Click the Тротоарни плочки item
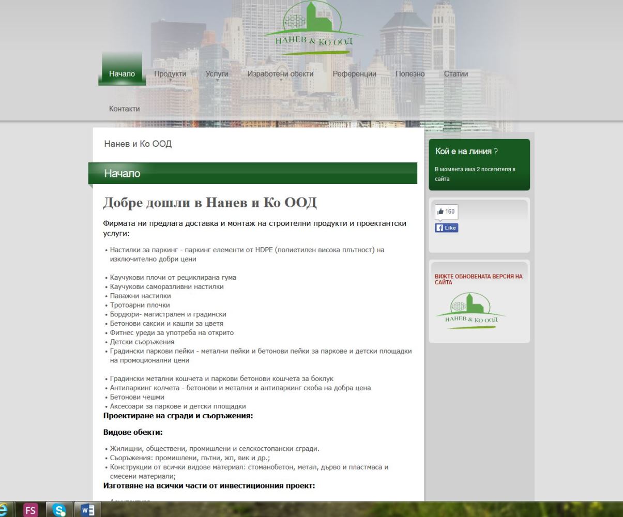This screenshot has height=517, width=623. (x=140, y=305)
